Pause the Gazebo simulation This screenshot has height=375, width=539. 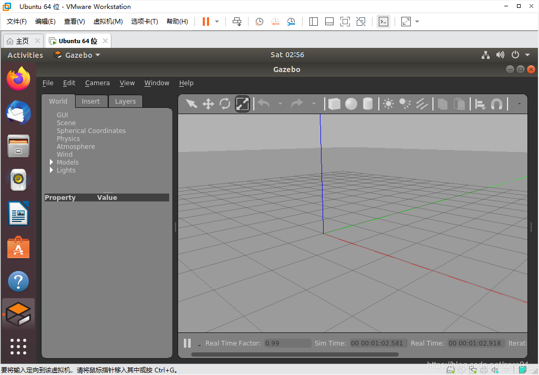[x=188, y=343]
